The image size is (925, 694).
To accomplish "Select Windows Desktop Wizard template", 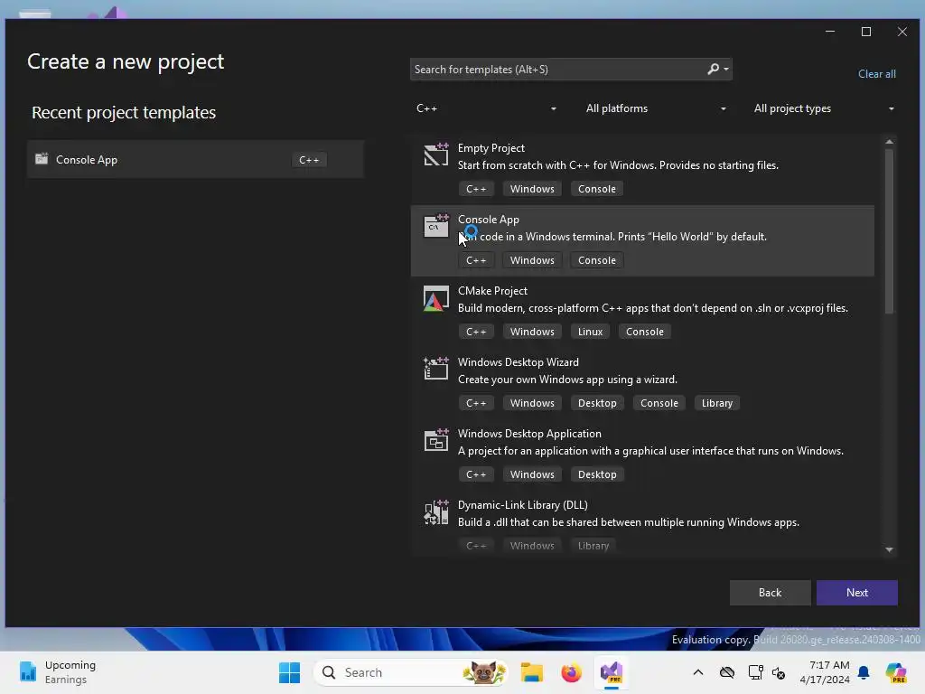I will [x=642, y=383].
